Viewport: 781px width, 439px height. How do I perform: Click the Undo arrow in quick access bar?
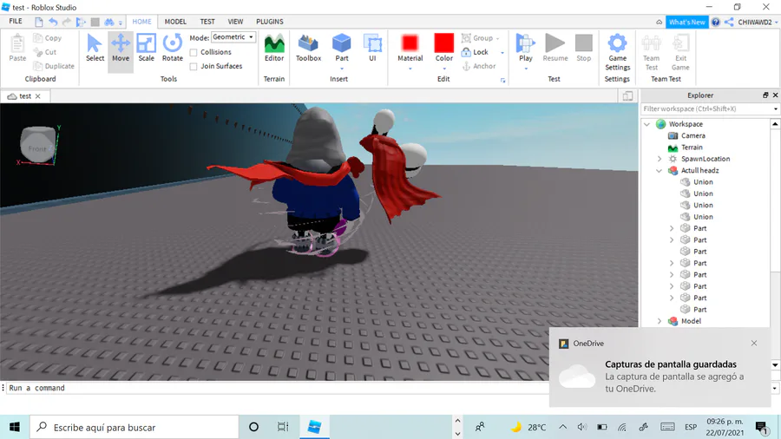[53, 22]
